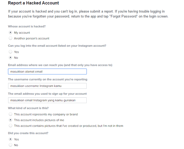This screenshot has height=149, width=184.
Task: Click the "Can you log into the email" question
Action: click(x=57, y=46)
